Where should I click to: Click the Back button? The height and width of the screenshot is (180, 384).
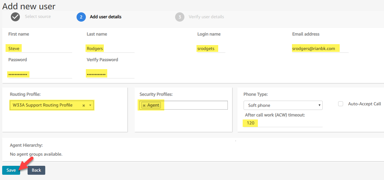click(36, 170)
